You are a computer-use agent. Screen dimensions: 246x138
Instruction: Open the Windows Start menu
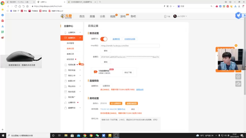click(x=3, y=136)
